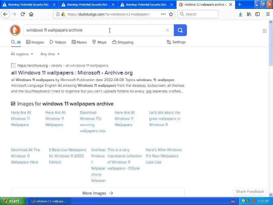Click the archive.org result favicon
This screenshot has height=205, width=273.
pyautogui.click(x=13, y=66)
